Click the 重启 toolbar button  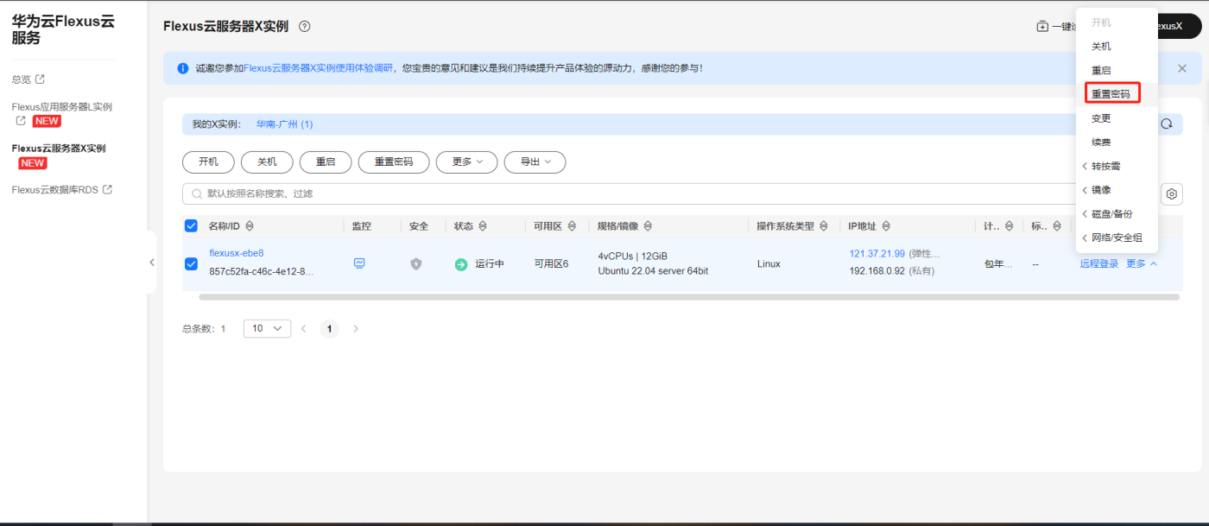325,162
